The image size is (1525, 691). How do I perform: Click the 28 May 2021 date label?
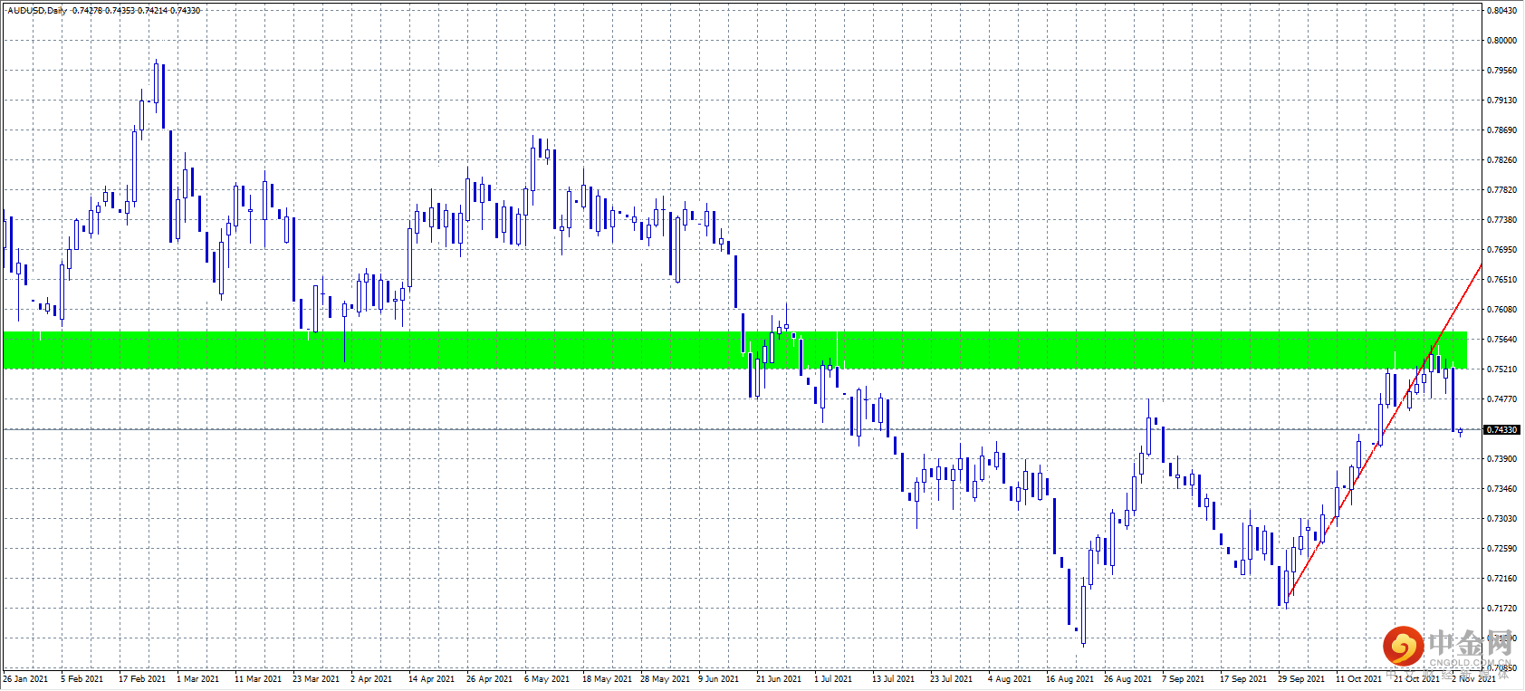[666, 679]
